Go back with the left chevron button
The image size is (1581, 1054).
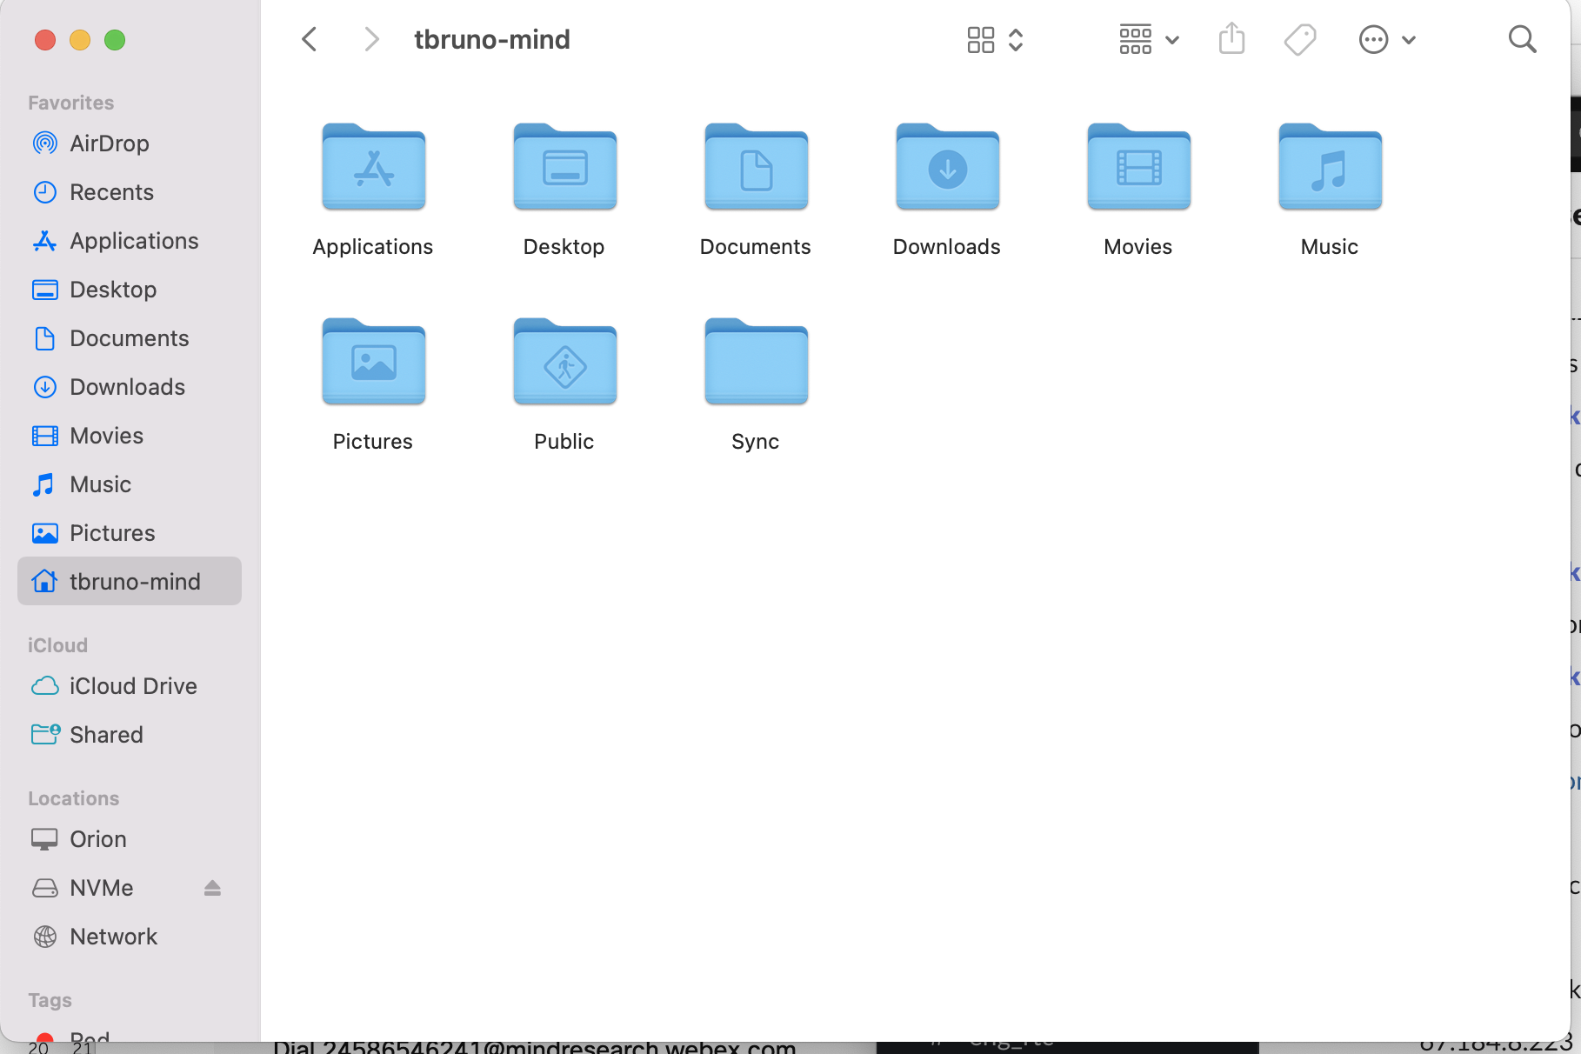309,39
